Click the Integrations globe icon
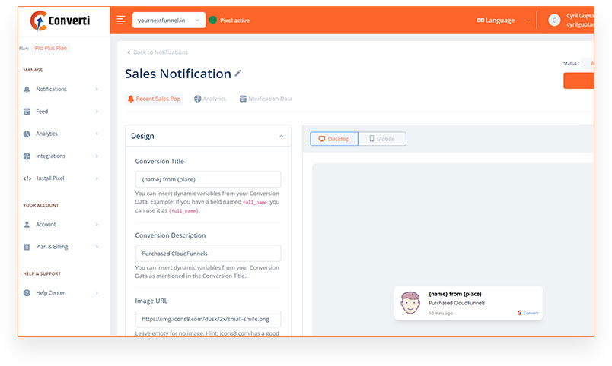 click(x=27, y=156)
